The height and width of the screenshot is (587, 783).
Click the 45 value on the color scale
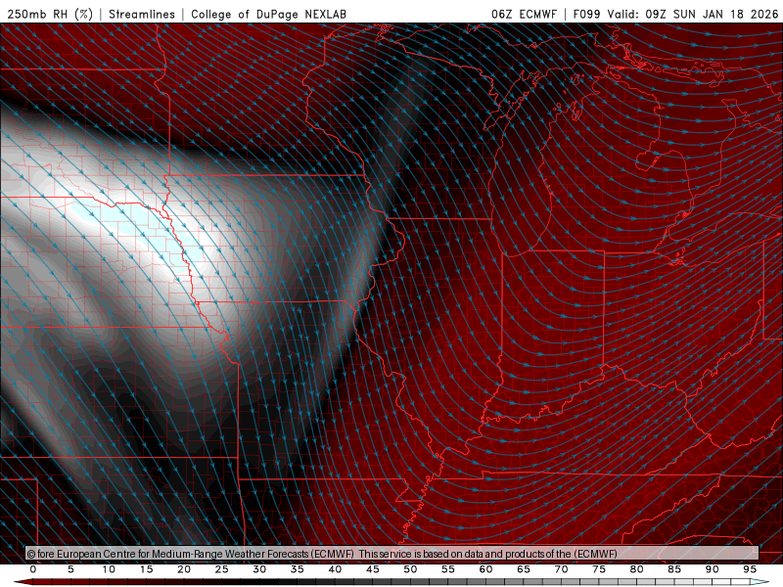pos(373,569)
